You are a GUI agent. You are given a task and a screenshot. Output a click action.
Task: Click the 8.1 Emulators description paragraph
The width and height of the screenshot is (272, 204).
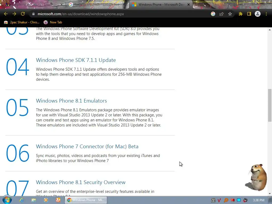99,117
